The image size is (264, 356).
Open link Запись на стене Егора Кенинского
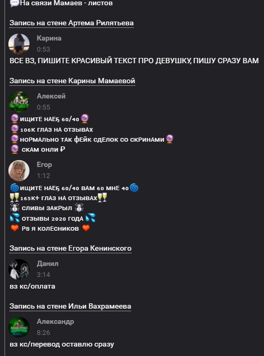click(70, 249)
